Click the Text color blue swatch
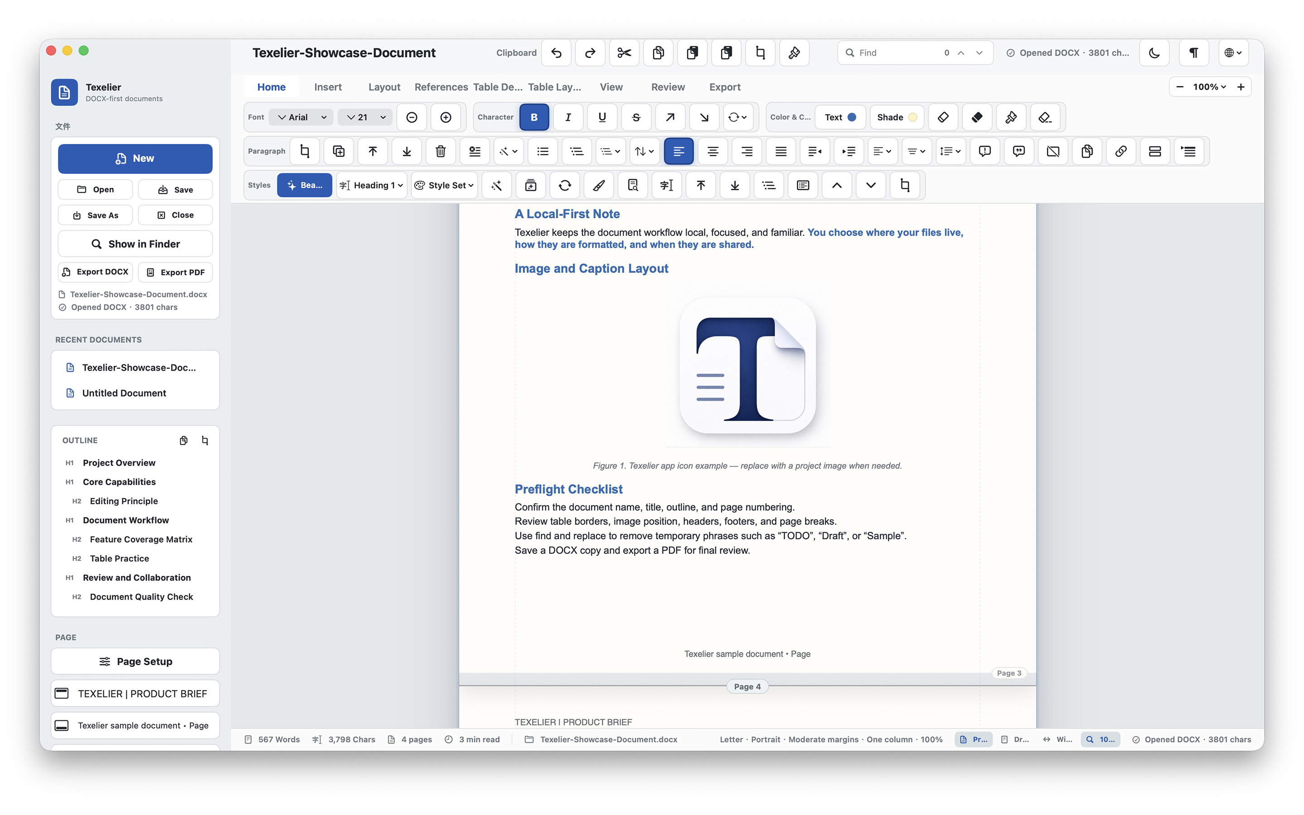Viewport: 1304px width, 815px height. click(852, 117)
